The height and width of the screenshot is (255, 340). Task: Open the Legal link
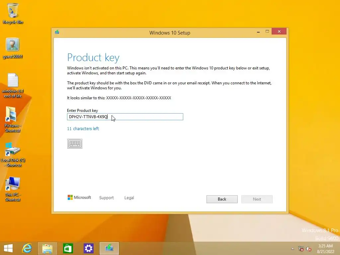[129, 198]
